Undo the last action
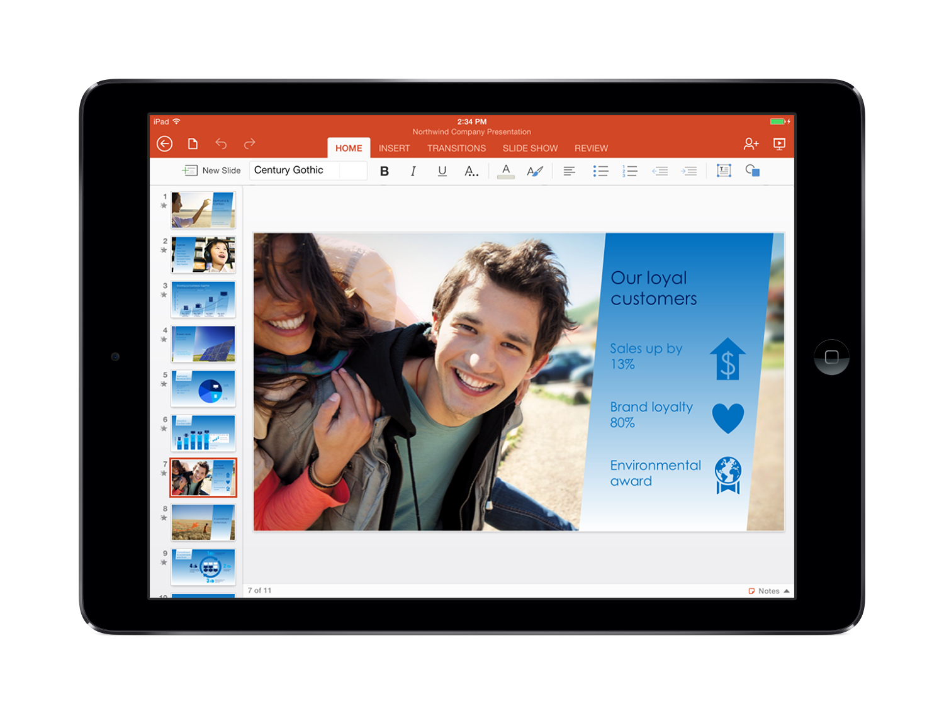The width and height of the screenshot is (944, 716). 221,144
